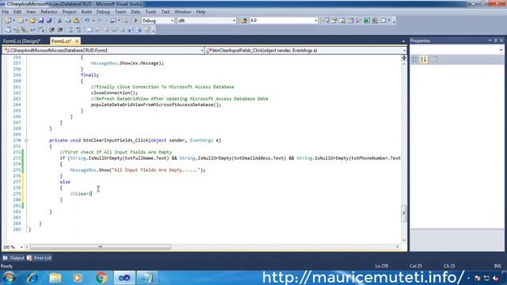Click the Save All icon

click(49, 21)
